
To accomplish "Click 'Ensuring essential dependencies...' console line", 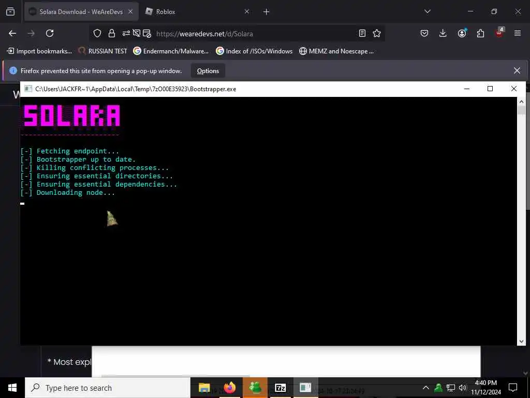I will tap(98, 184).
